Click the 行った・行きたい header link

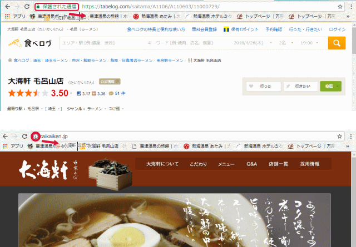click(305, 29)
